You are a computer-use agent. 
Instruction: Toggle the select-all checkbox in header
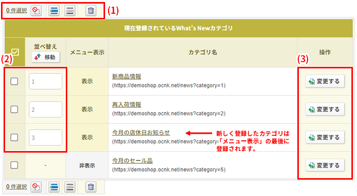click(15, 52)
